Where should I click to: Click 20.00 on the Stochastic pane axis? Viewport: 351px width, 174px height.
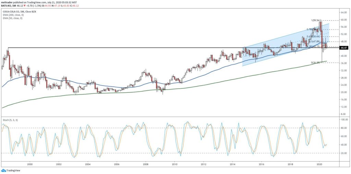pos(343,153)
